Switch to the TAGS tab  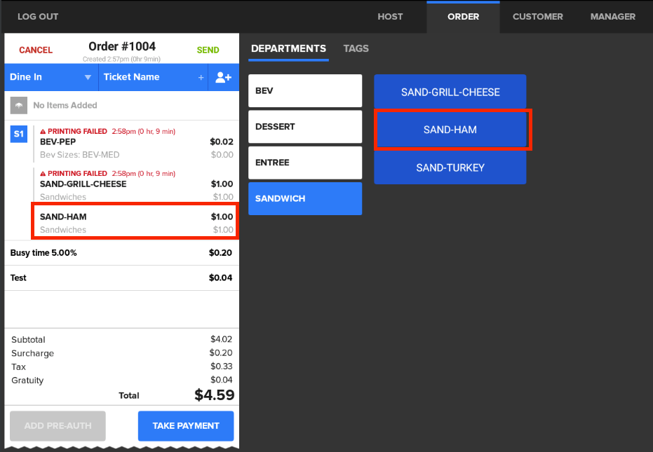pos(356,48)
